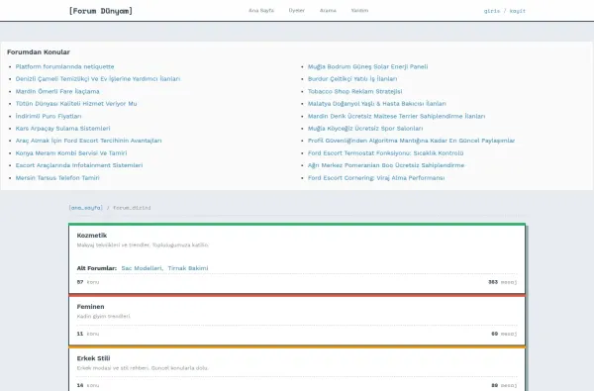Click forum_dizini breadcrumb text
The height and width of the screenshot is (391, 594).
(x=132, y=208)
